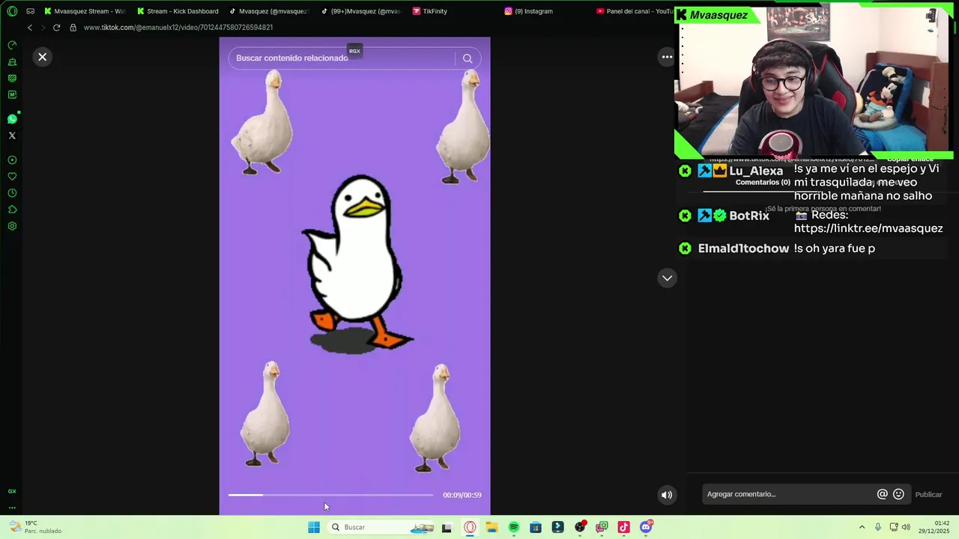Image resolution: width=959 pixels, height=539 pixels.
Task: Open Discord from the taskbar
Action: point(646,527)
